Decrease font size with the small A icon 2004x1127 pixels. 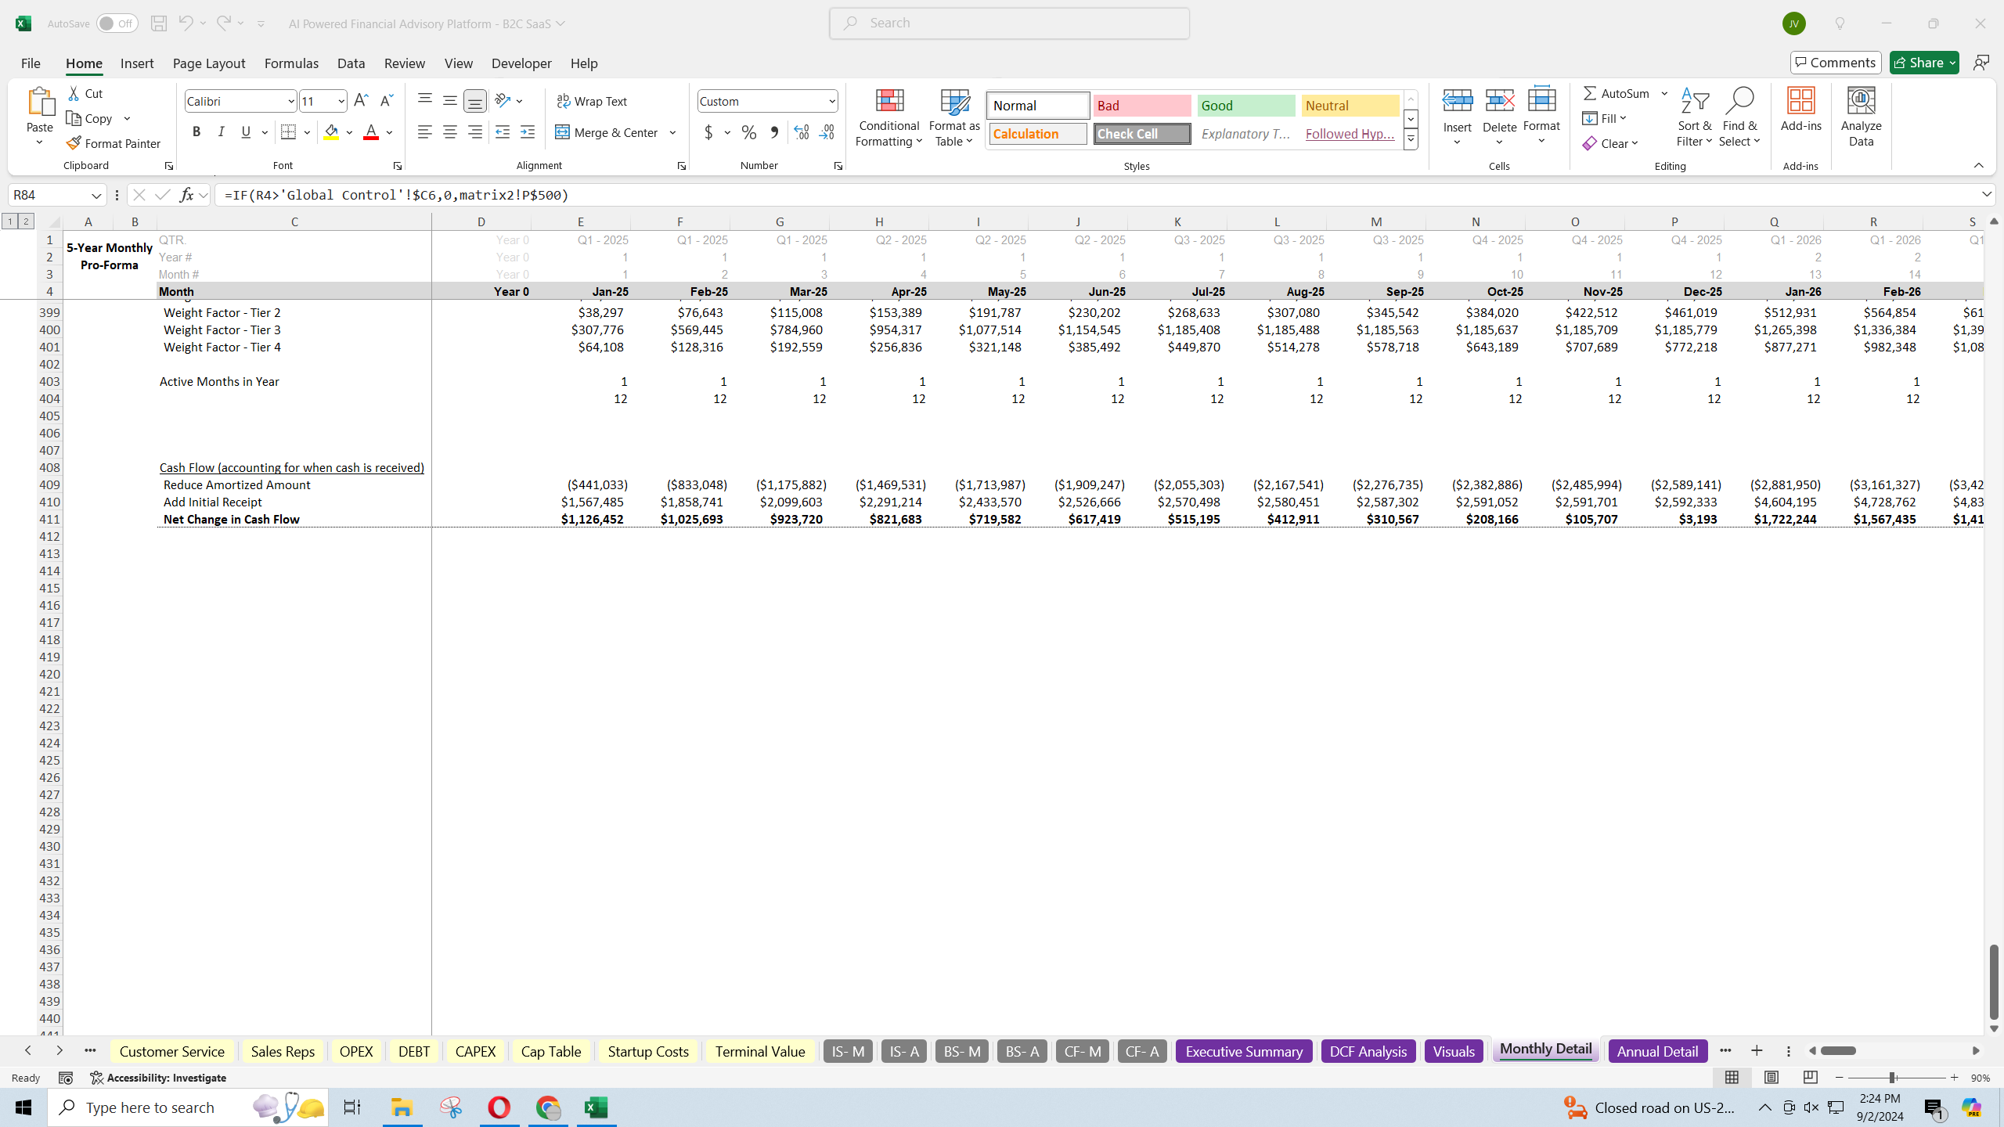coord(386,101)
